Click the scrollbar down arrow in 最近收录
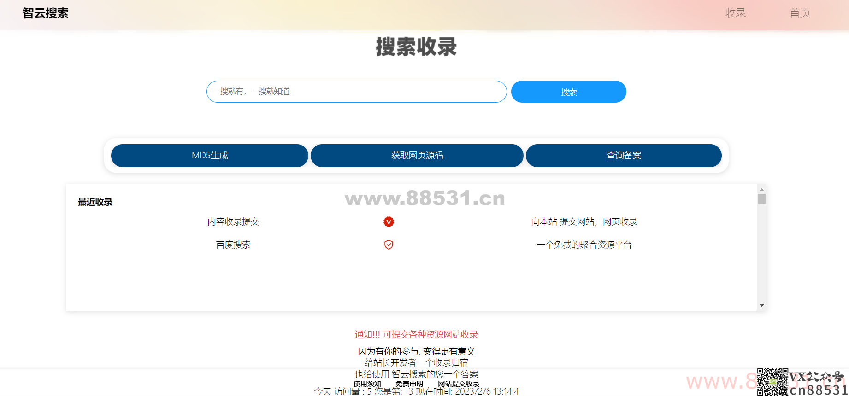Image resolution: width=849 pixels, height=396 pixels. pos(761,306)
